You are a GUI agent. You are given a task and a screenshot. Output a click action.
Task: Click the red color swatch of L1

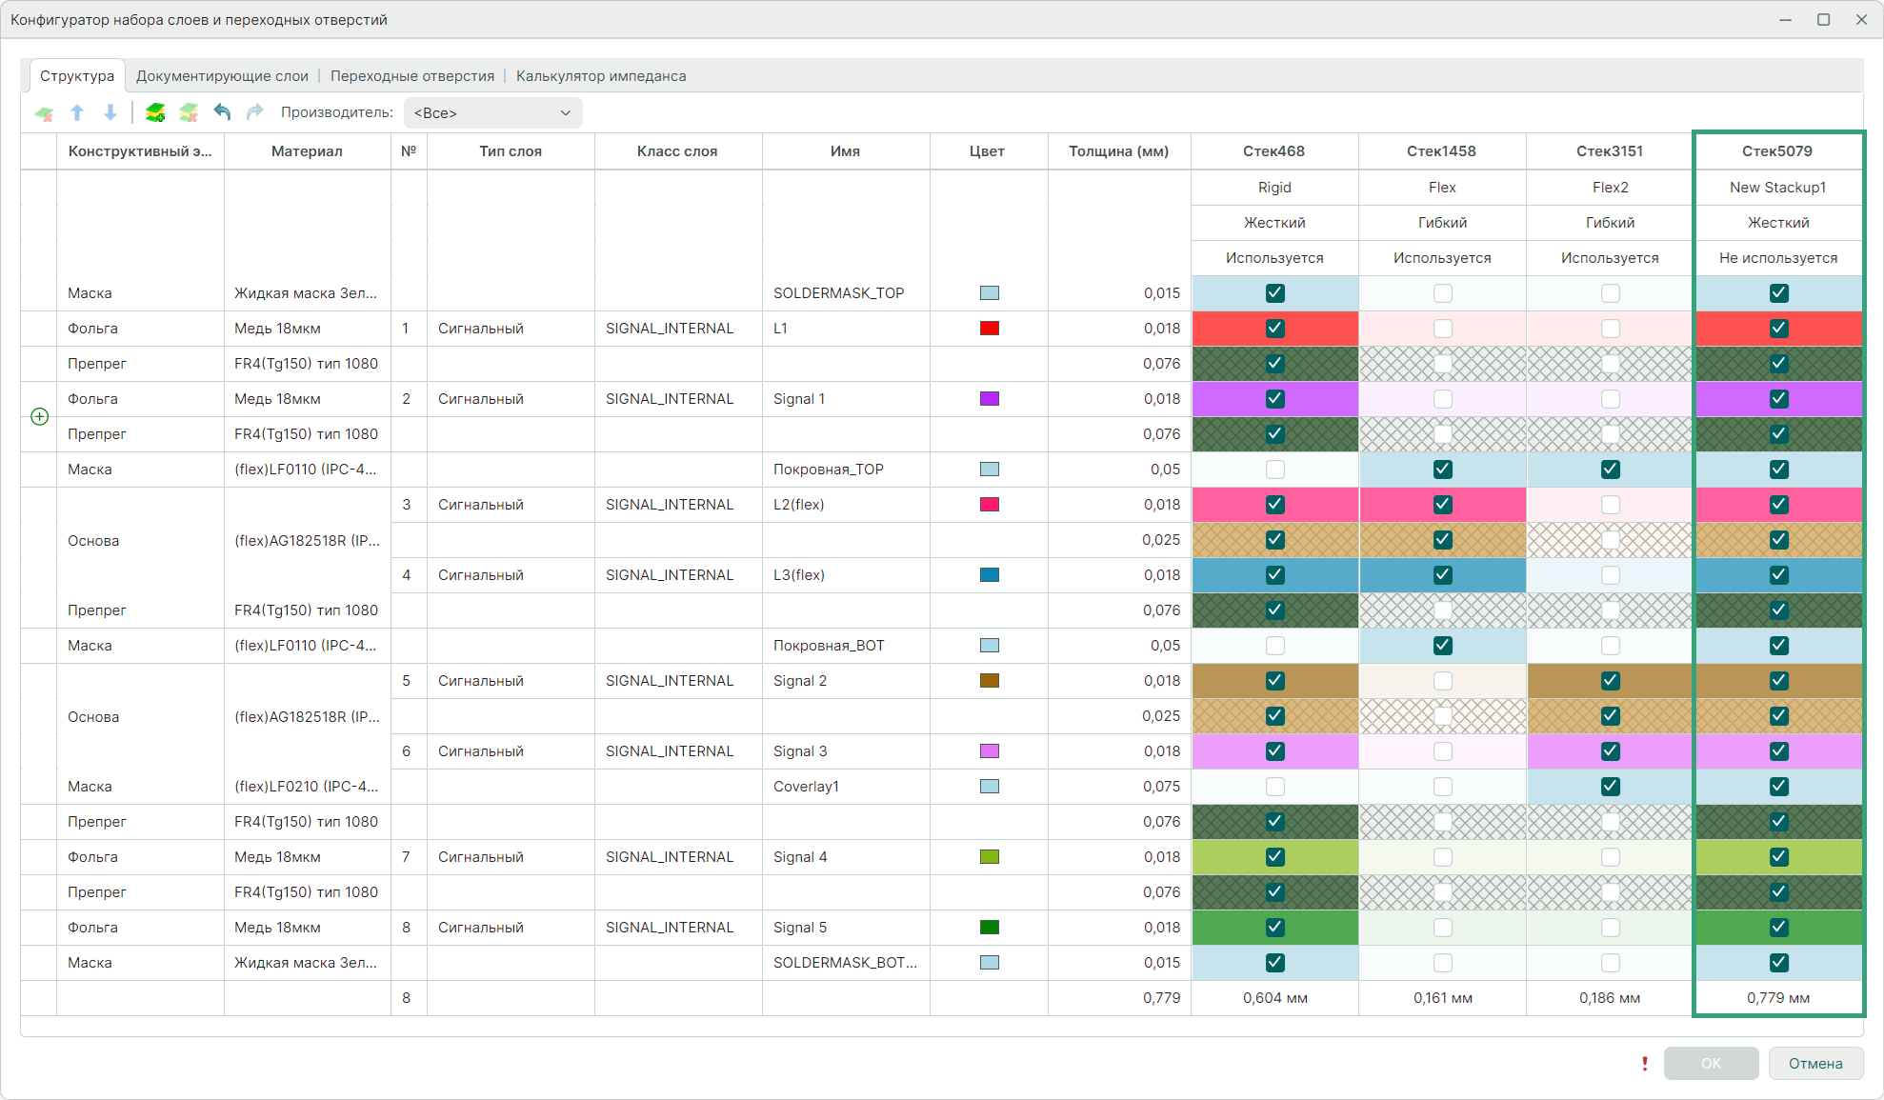990,329
